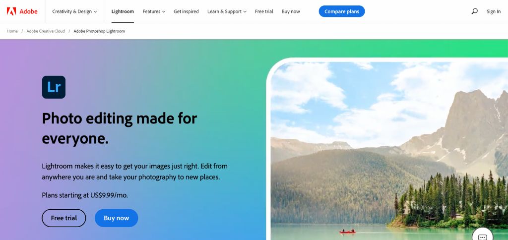Expand the Creativity & Design menu
The width and height of the screenshot is (508, 240).
pyautogui.click(x=74, y=11)
